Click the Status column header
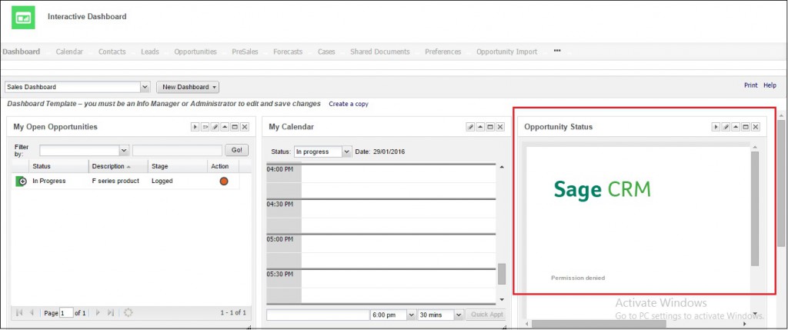Screen dimensions: 788x330 click(x=59, y=166)
